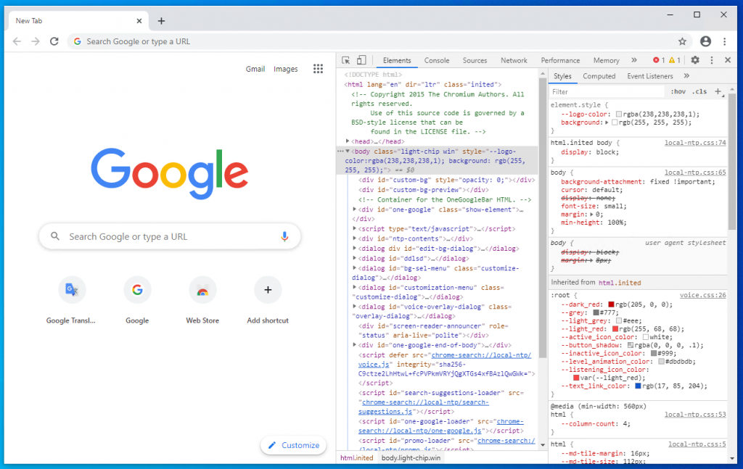Viewport: 743px width, 469px height.
Task: Open the --logo-color swatch picker
Action: [x=618, y=114]
